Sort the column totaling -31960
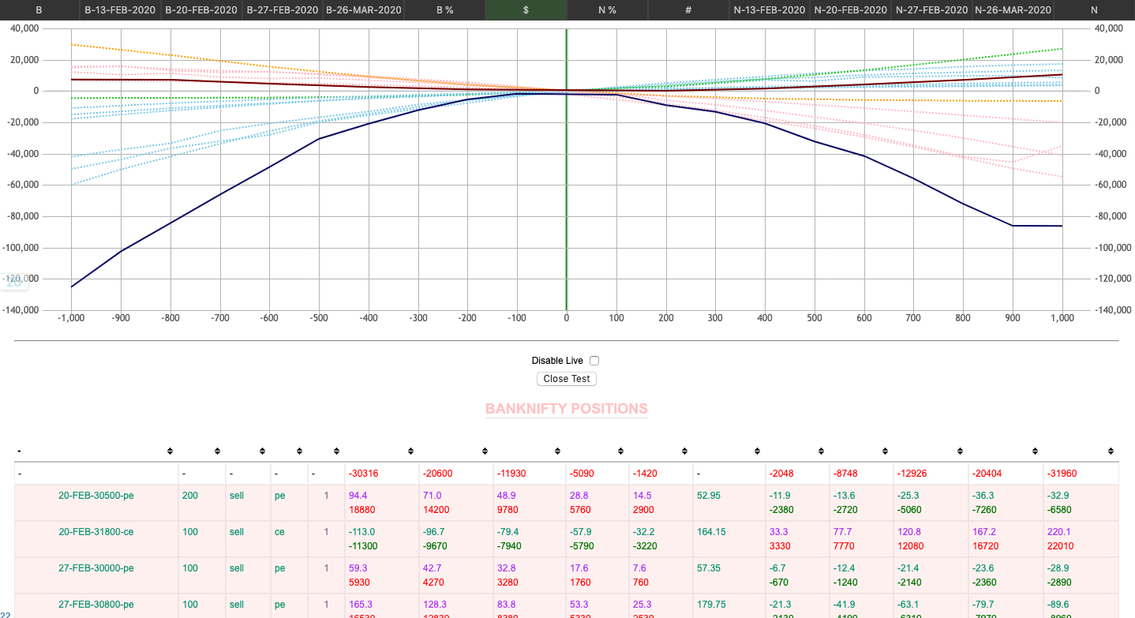Viewport: 1135px width, 618px height. (x=1110, y=451)
